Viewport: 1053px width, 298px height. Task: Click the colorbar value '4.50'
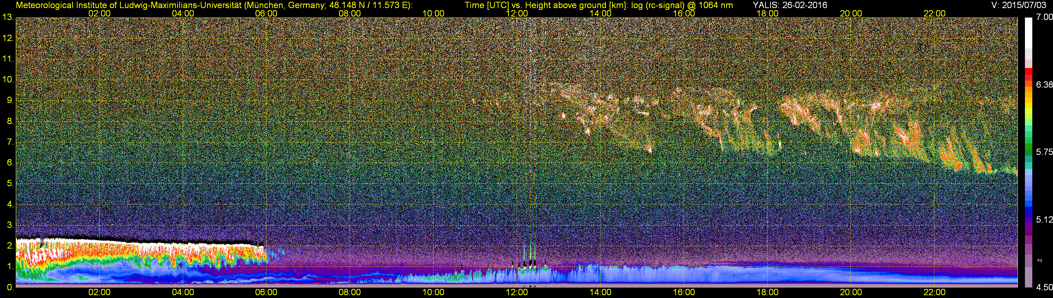point(1044,287)
